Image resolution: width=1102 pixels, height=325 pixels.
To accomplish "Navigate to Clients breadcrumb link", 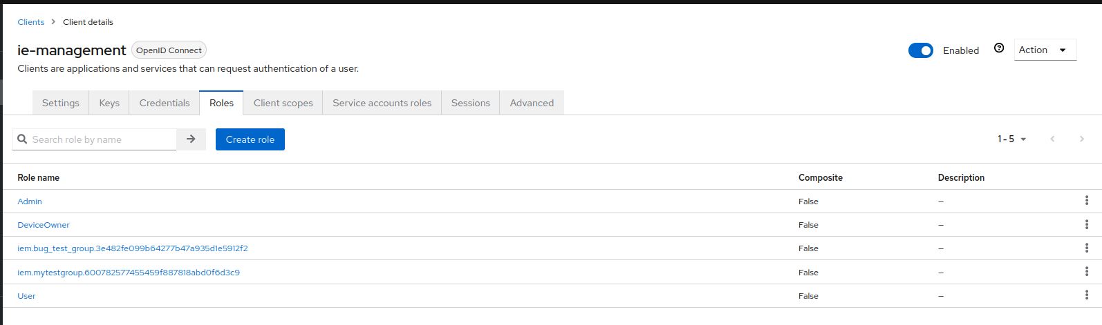I will pos(31,22).
